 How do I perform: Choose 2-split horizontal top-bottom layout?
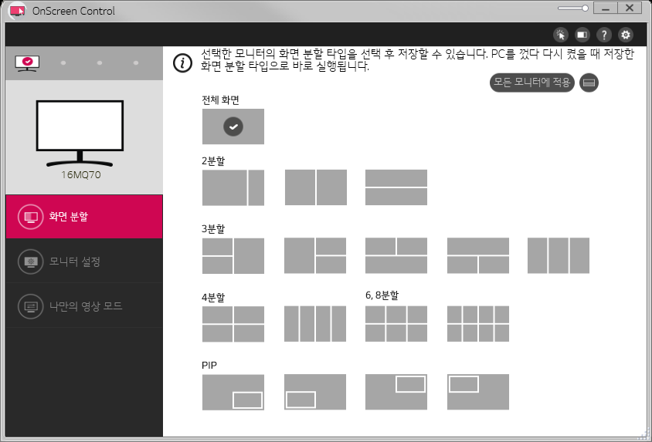point(396,187)
